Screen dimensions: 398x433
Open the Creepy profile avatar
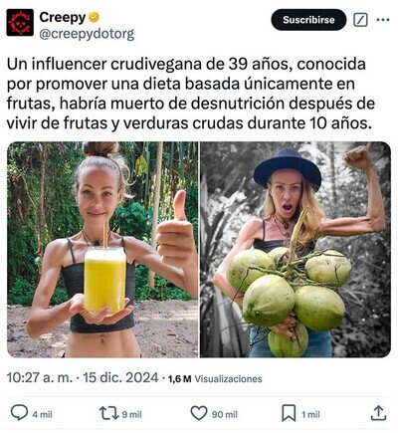pos(20,23)
